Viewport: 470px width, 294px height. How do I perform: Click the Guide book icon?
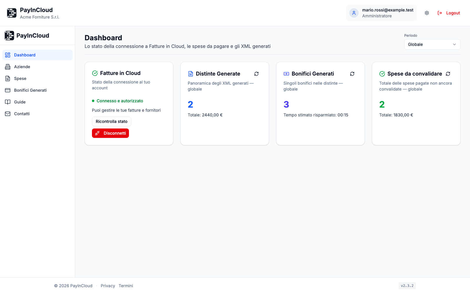(8, 102)
